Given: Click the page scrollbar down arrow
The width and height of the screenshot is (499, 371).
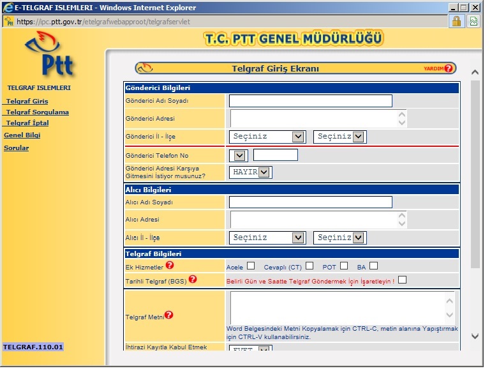Looking at the screenshot, I should (x=474, y=336).
